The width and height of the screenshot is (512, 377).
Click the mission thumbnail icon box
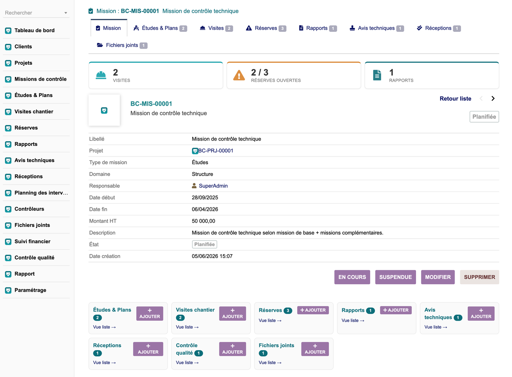pos(104,110)
